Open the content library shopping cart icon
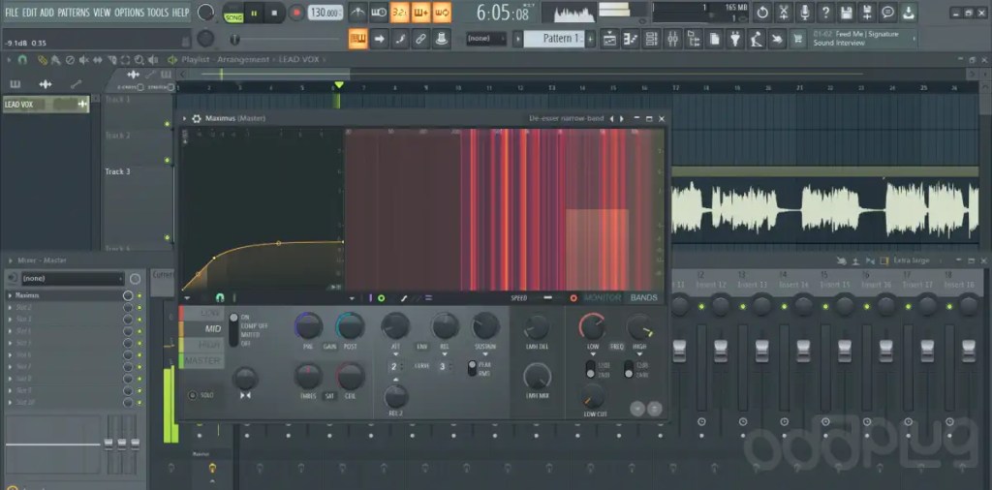This screenshot has width=992, height=490. tap(798, 39)
